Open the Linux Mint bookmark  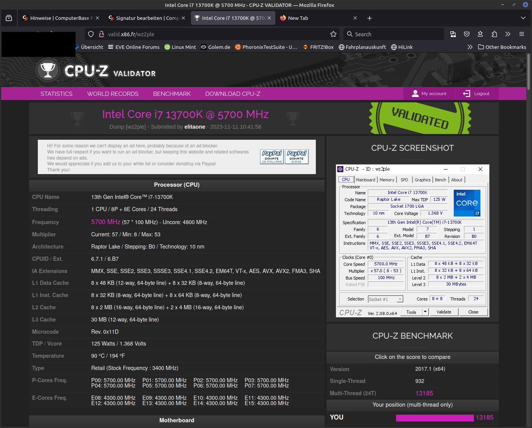(x=180, y=47)
